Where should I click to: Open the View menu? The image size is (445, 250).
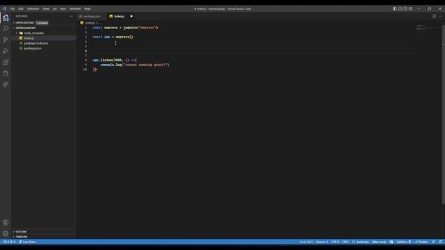coord(46,9)
